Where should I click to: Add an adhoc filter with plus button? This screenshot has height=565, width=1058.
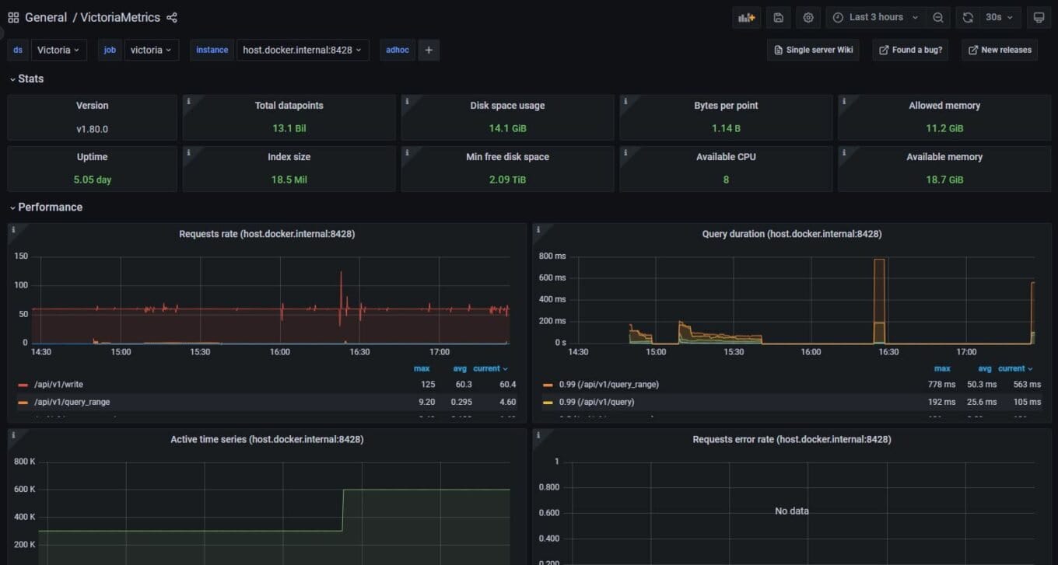[428, 50]
